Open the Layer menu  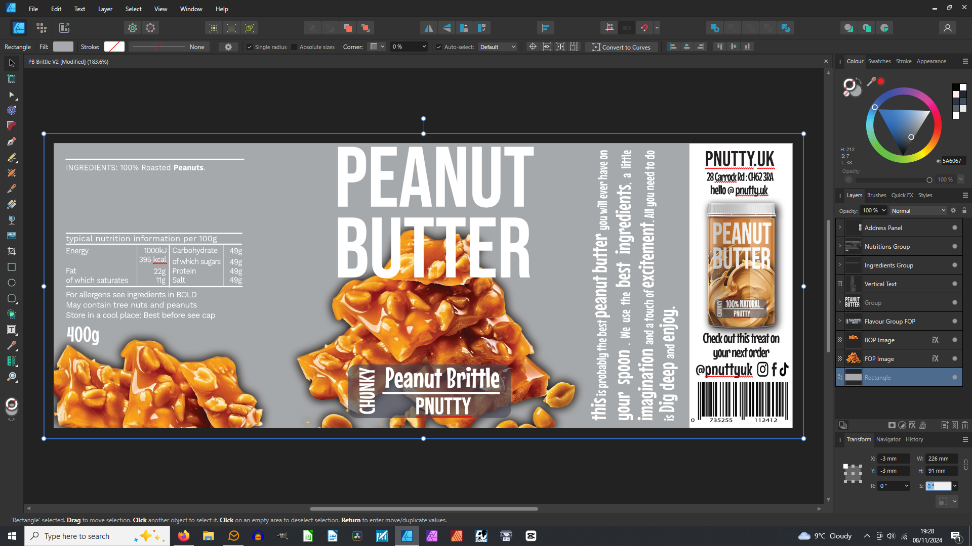pos(105,9)
